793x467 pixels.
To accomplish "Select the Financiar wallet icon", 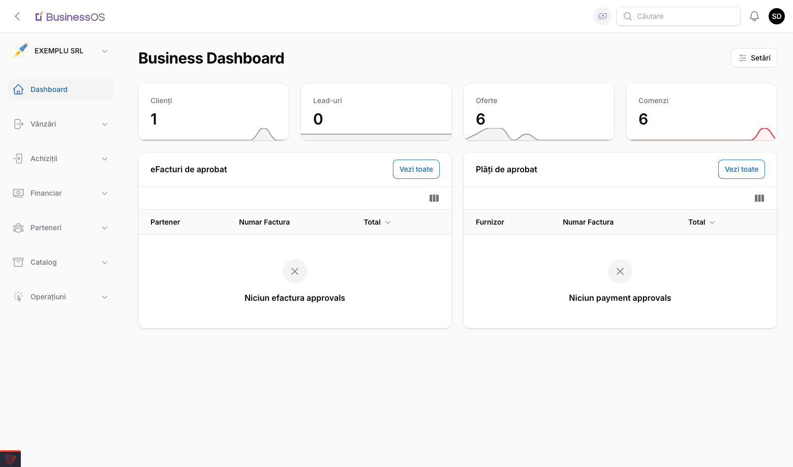I will (18, 193).
